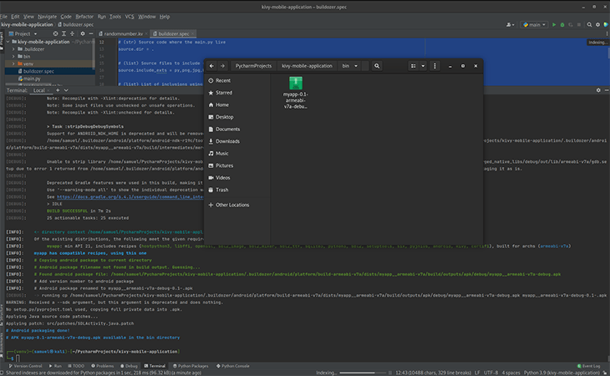Close the Local terminal tab
Viewport: 610px width, 376px height.
pos(48,90)
